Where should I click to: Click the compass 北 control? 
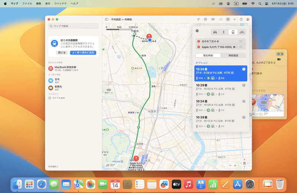[x=244, y=163]
